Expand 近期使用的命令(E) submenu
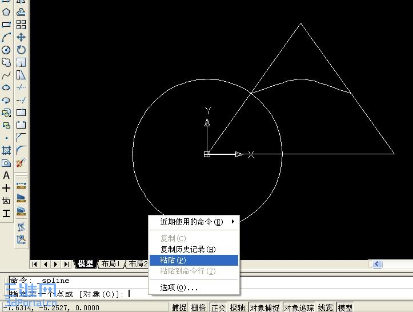The width and height of the screenshot is (413, 312). 194,222
